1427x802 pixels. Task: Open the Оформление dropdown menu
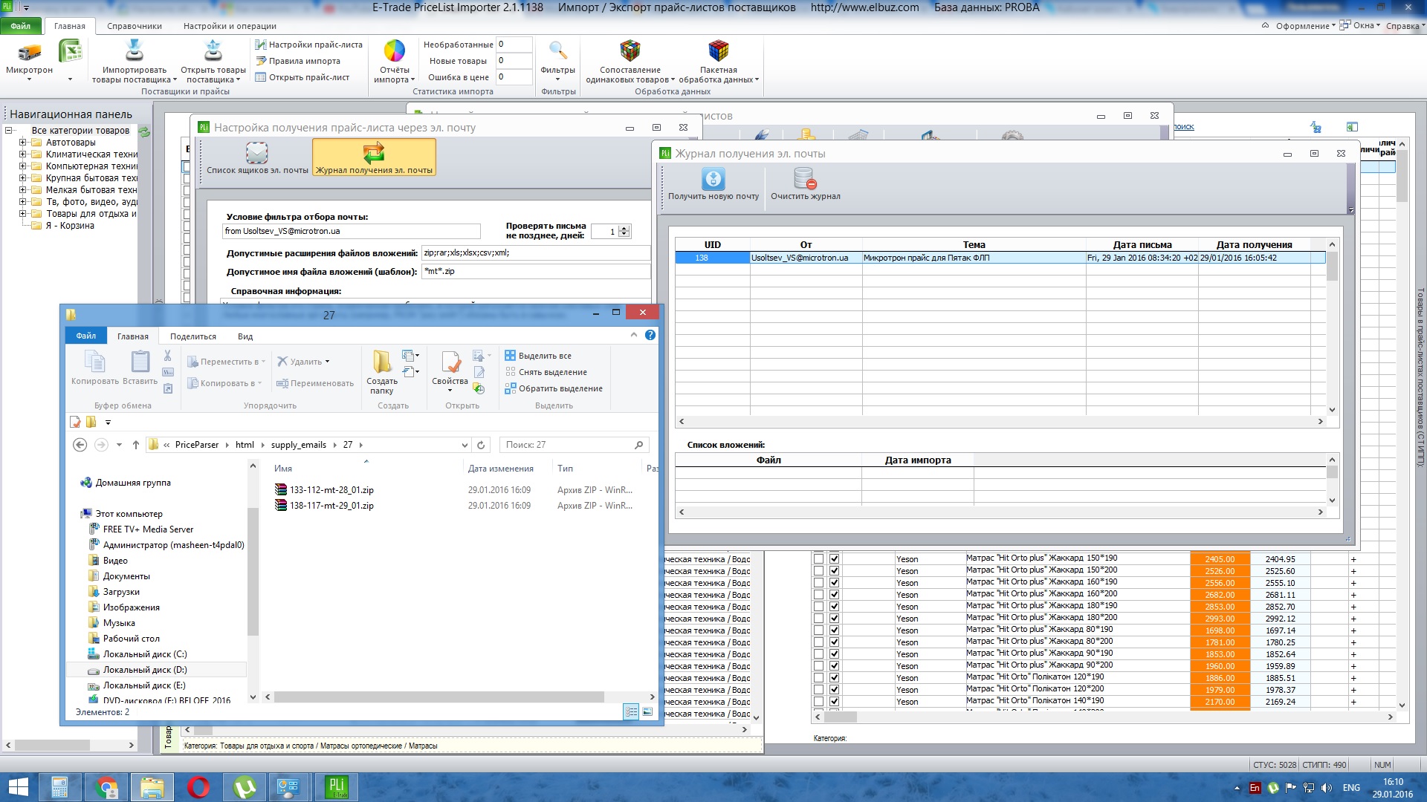(x=1305, y=26)
